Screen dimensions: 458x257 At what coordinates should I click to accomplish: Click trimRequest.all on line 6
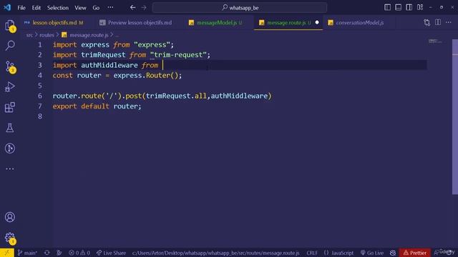[x=176, y=96]
